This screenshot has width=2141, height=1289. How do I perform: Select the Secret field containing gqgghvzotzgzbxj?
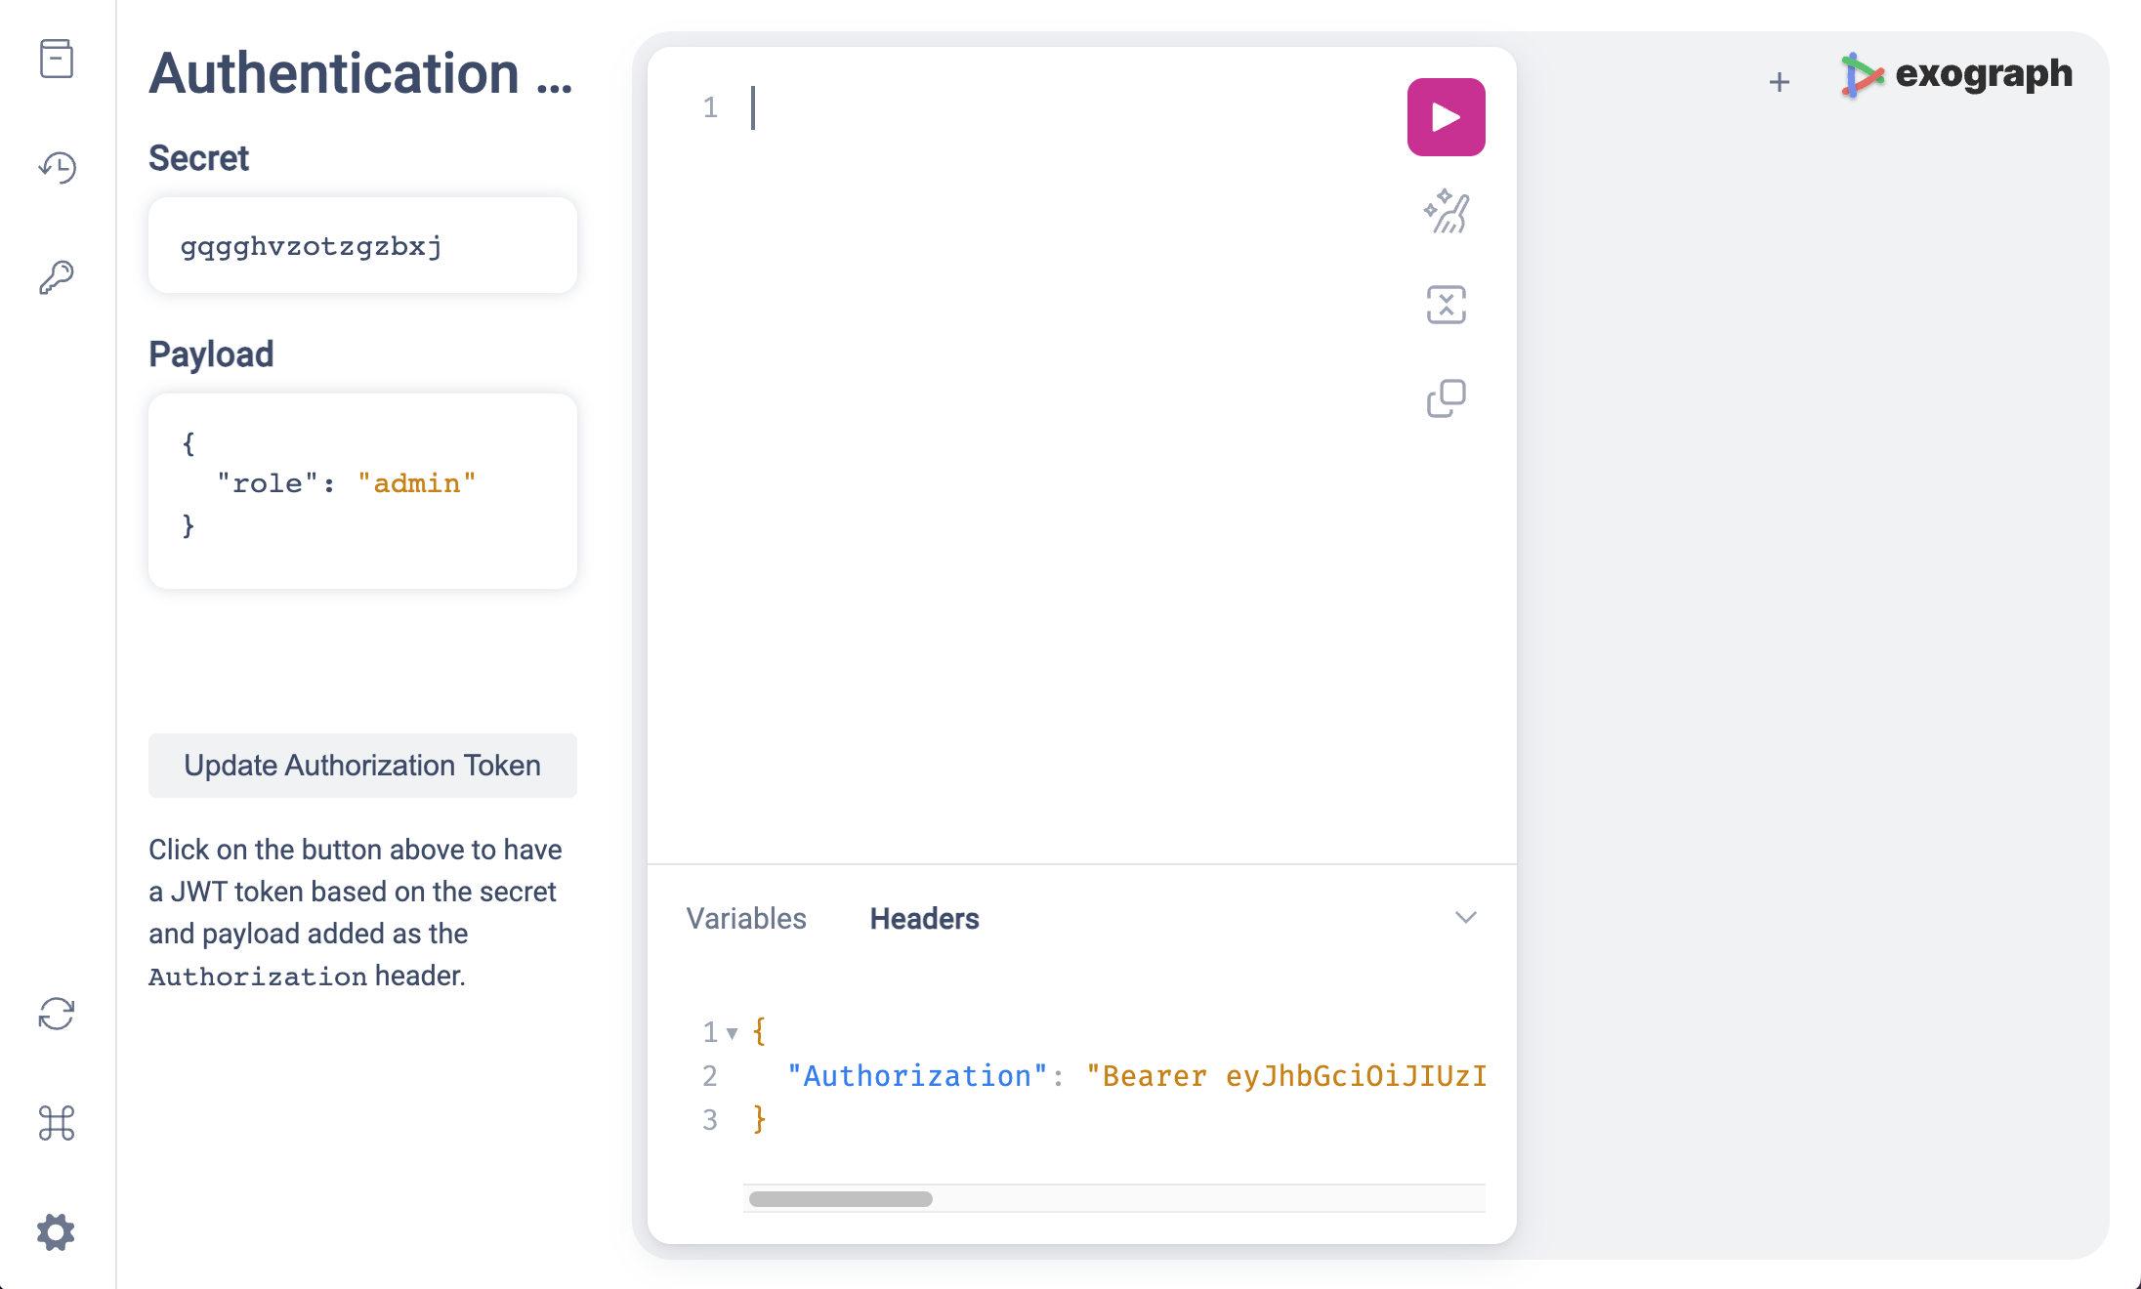coord(362,245)
